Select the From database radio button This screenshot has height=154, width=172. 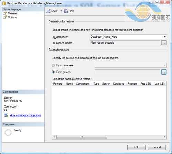pyautogui.click(x=53, y=65)
